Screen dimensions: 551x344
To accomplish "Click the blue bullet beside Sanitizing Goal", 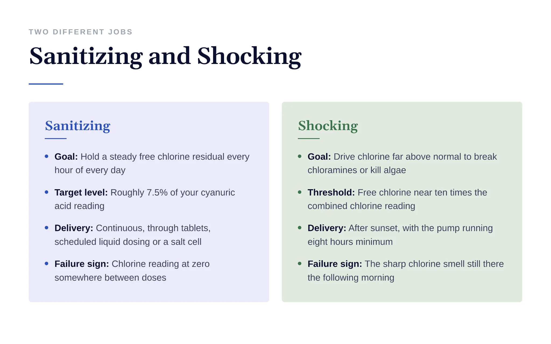I will tap(47, 156).
